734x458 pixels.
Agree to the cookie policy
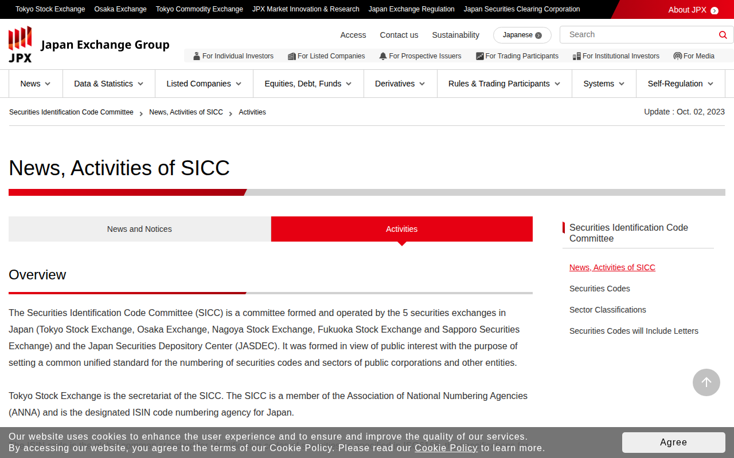pyautogui.click(x=673, y=442)
